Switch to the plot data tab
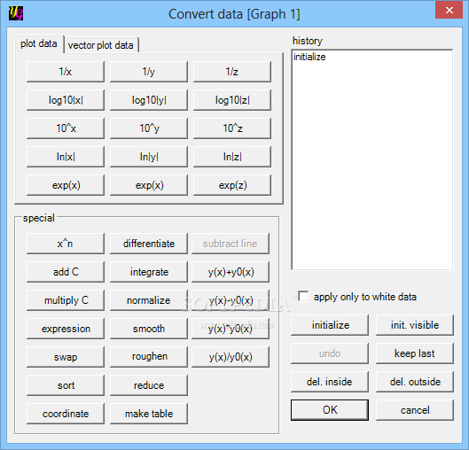469x450 pixels. pyautogui.click(x=39, y=44)
